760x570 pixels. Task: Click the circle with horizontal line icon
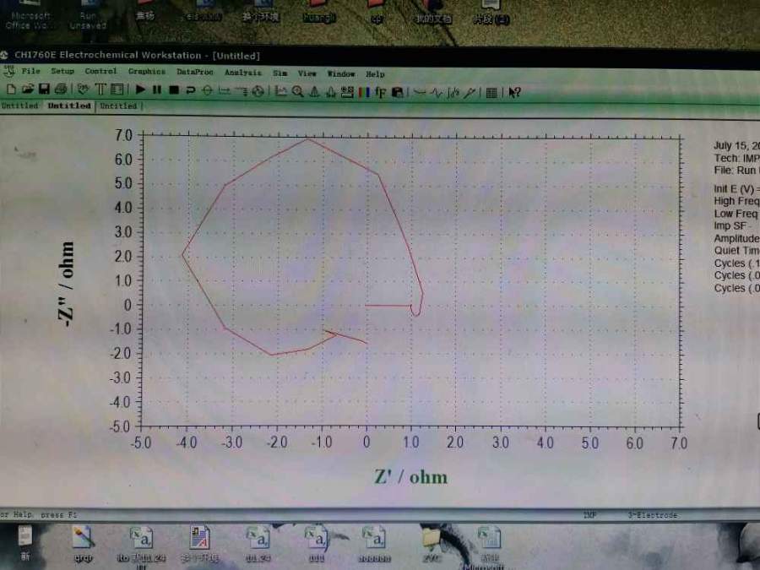207,90
